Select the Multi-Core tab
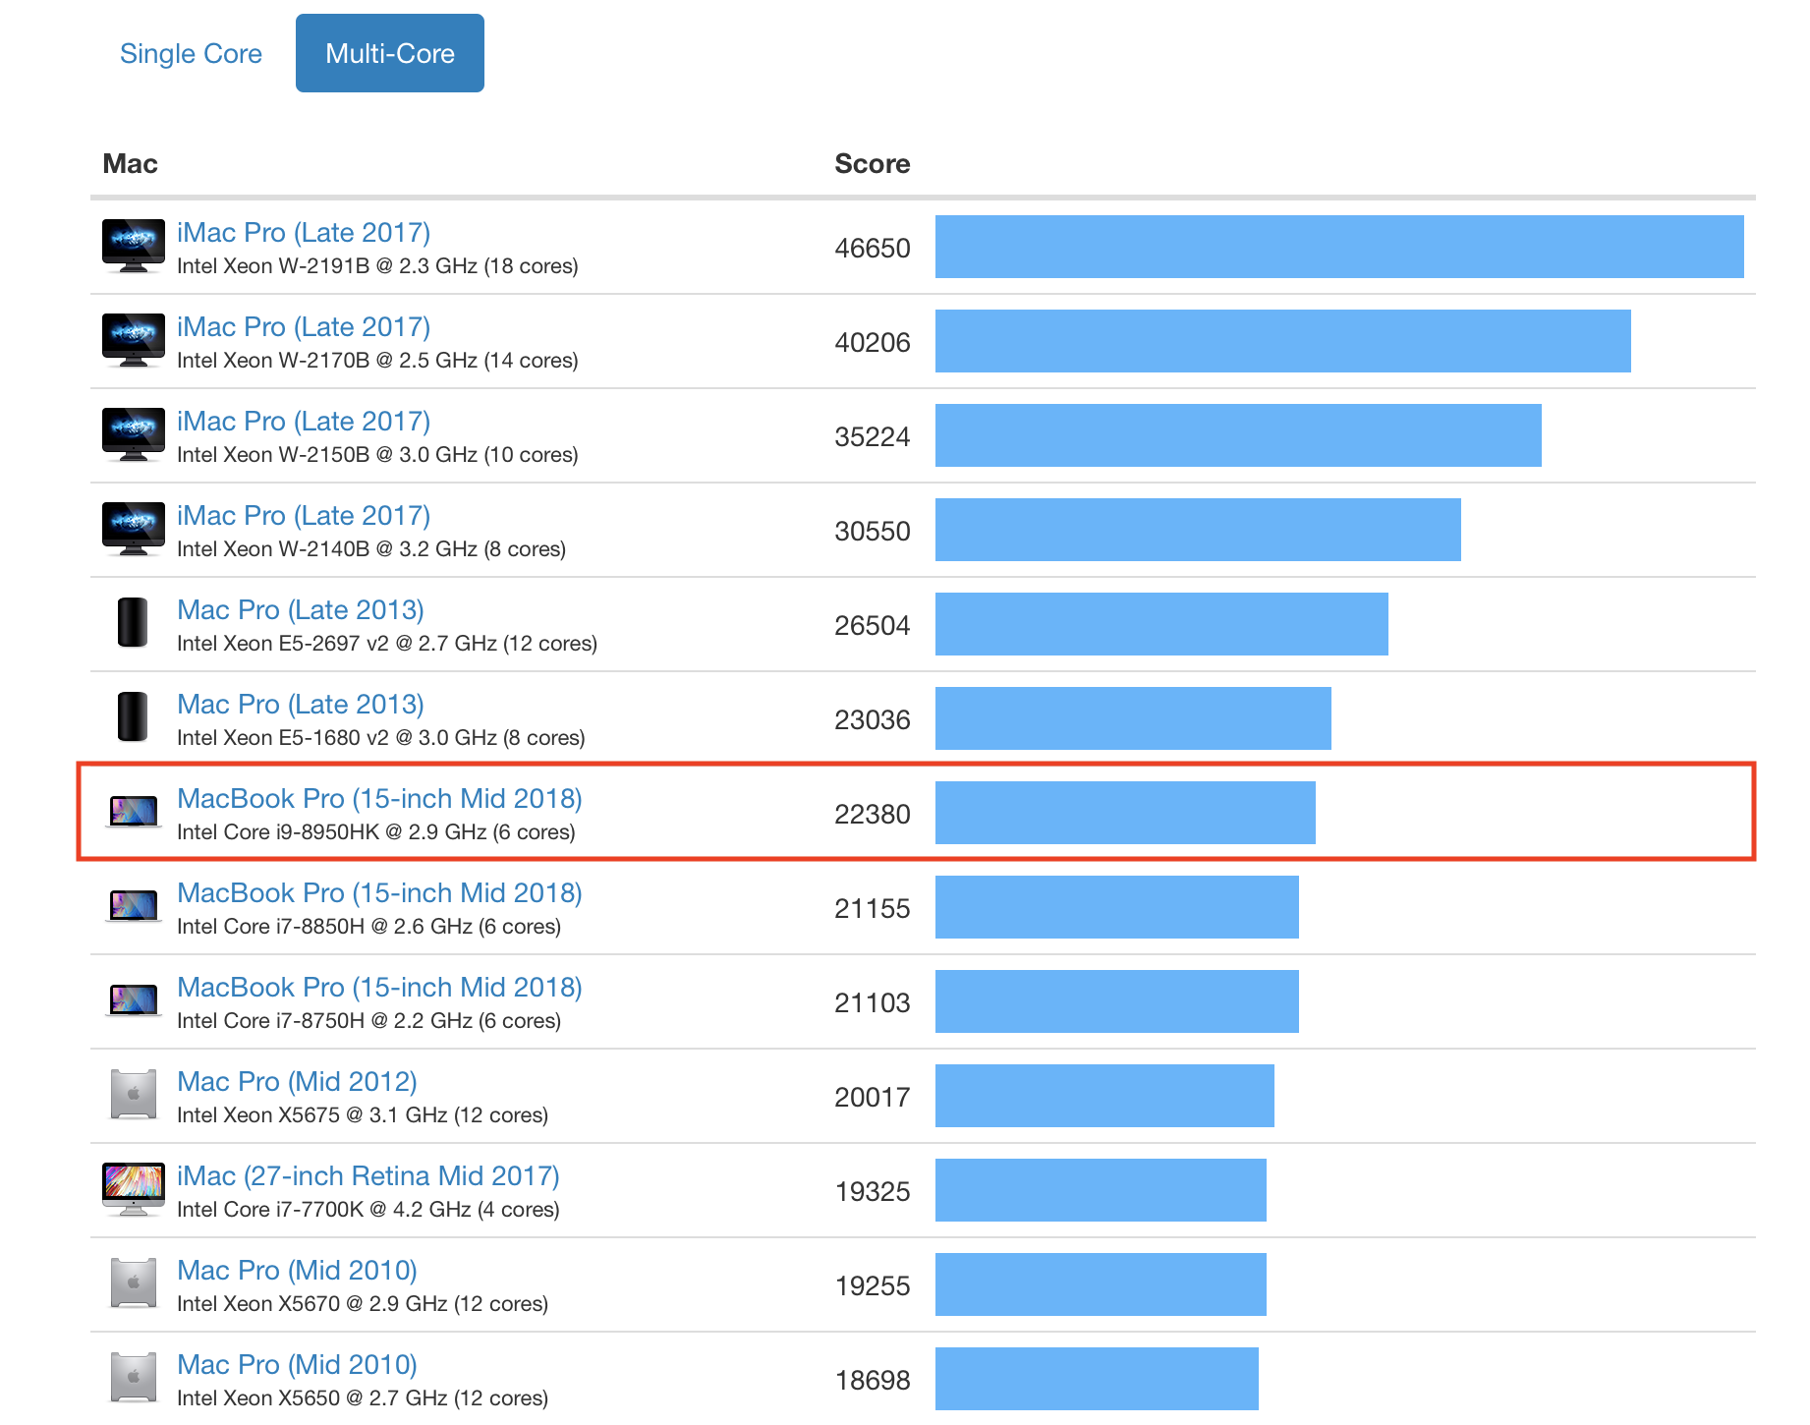1810x1425 pixels. (389, 53)
